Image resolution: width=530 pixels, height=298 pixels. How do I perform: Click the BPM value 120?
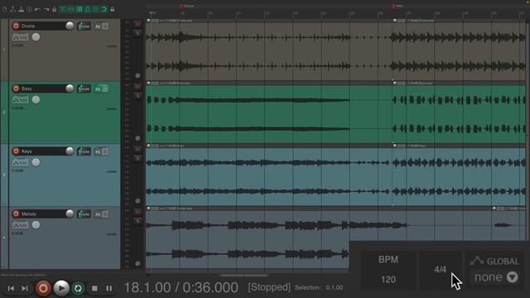click(x=388, y=280)
